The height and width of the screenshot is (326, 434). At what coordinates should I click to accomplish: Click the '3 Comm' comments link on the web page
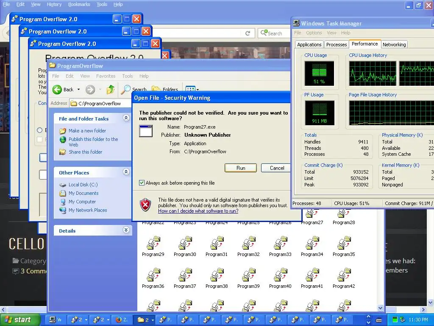[33, 271]
